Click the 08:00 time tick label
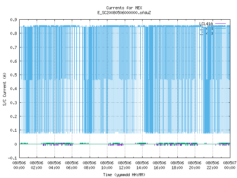The image size is (237, 178). point(89,168)
